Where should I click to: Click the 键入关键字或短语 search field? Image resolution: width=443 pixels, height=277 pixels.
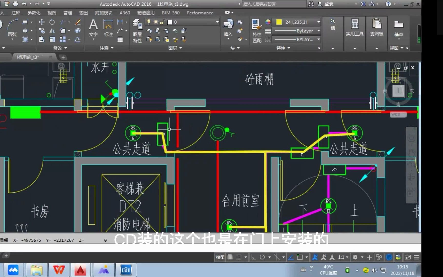pos(273,4)
